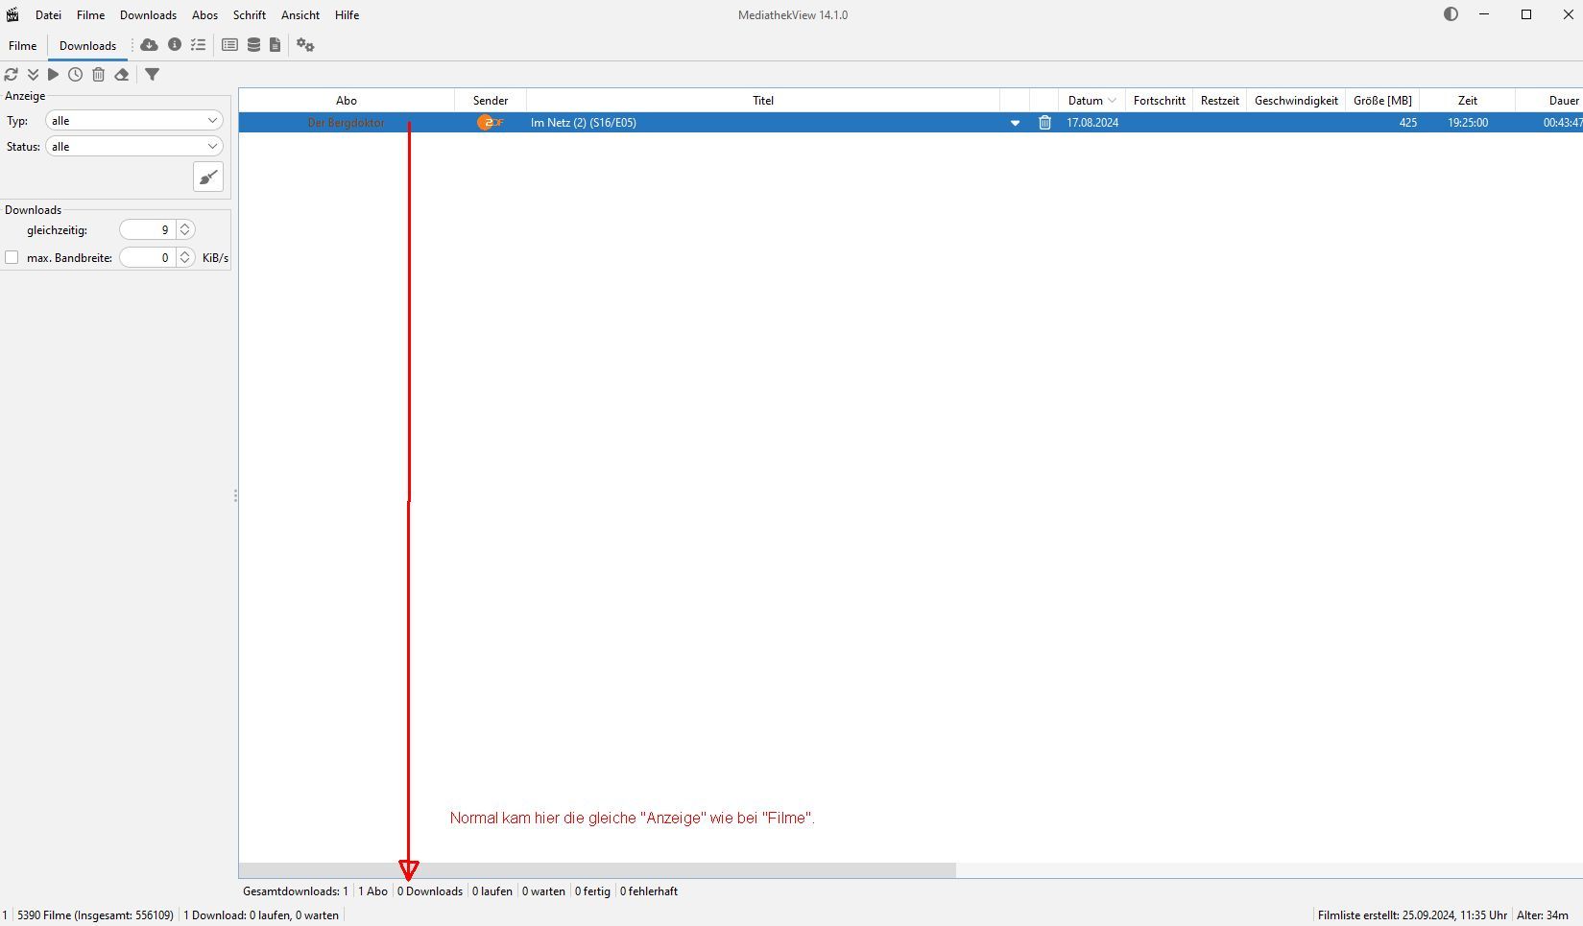Click the horizontal scrollbar under the table
Viewport: 1583px width, 926px height.
pos(597,869)
